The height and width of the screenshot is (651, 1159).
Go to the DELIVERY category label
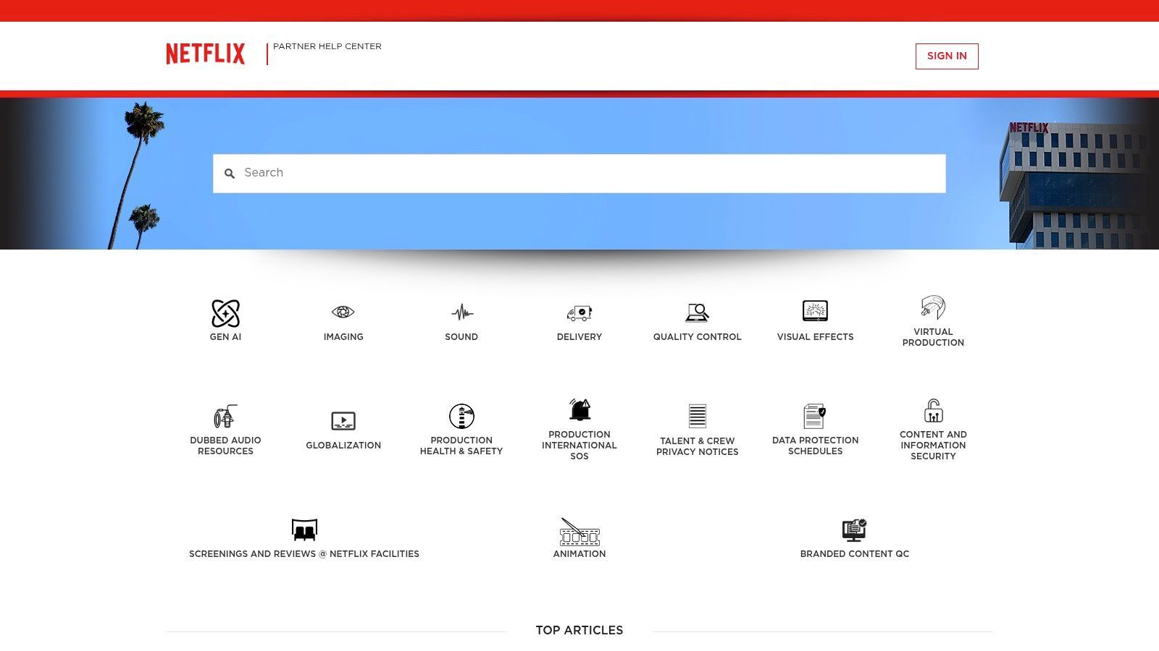click(x=579, y=337)
